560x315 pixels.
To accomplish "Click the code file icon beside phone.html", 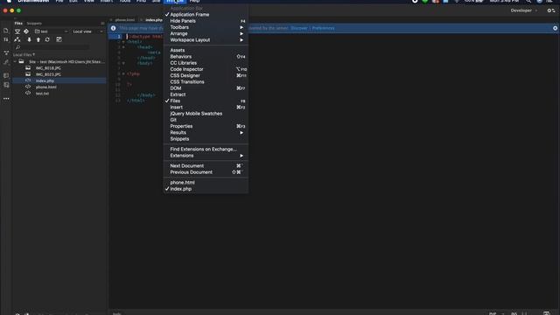I will click(28, 87).
